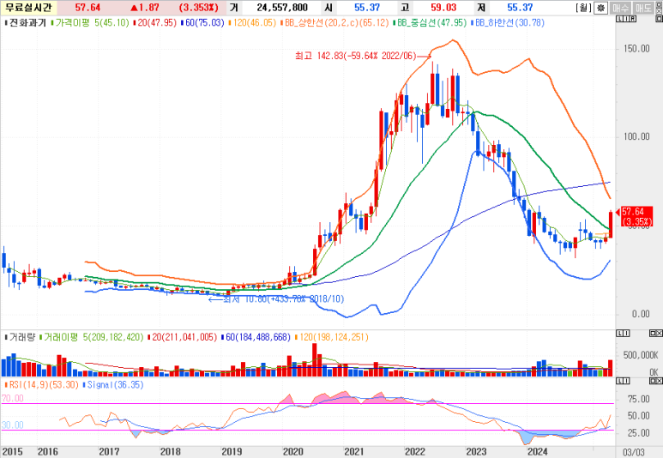Maximize the RSI indicator panel
The image size is (663, 458).
pos(653,381)
